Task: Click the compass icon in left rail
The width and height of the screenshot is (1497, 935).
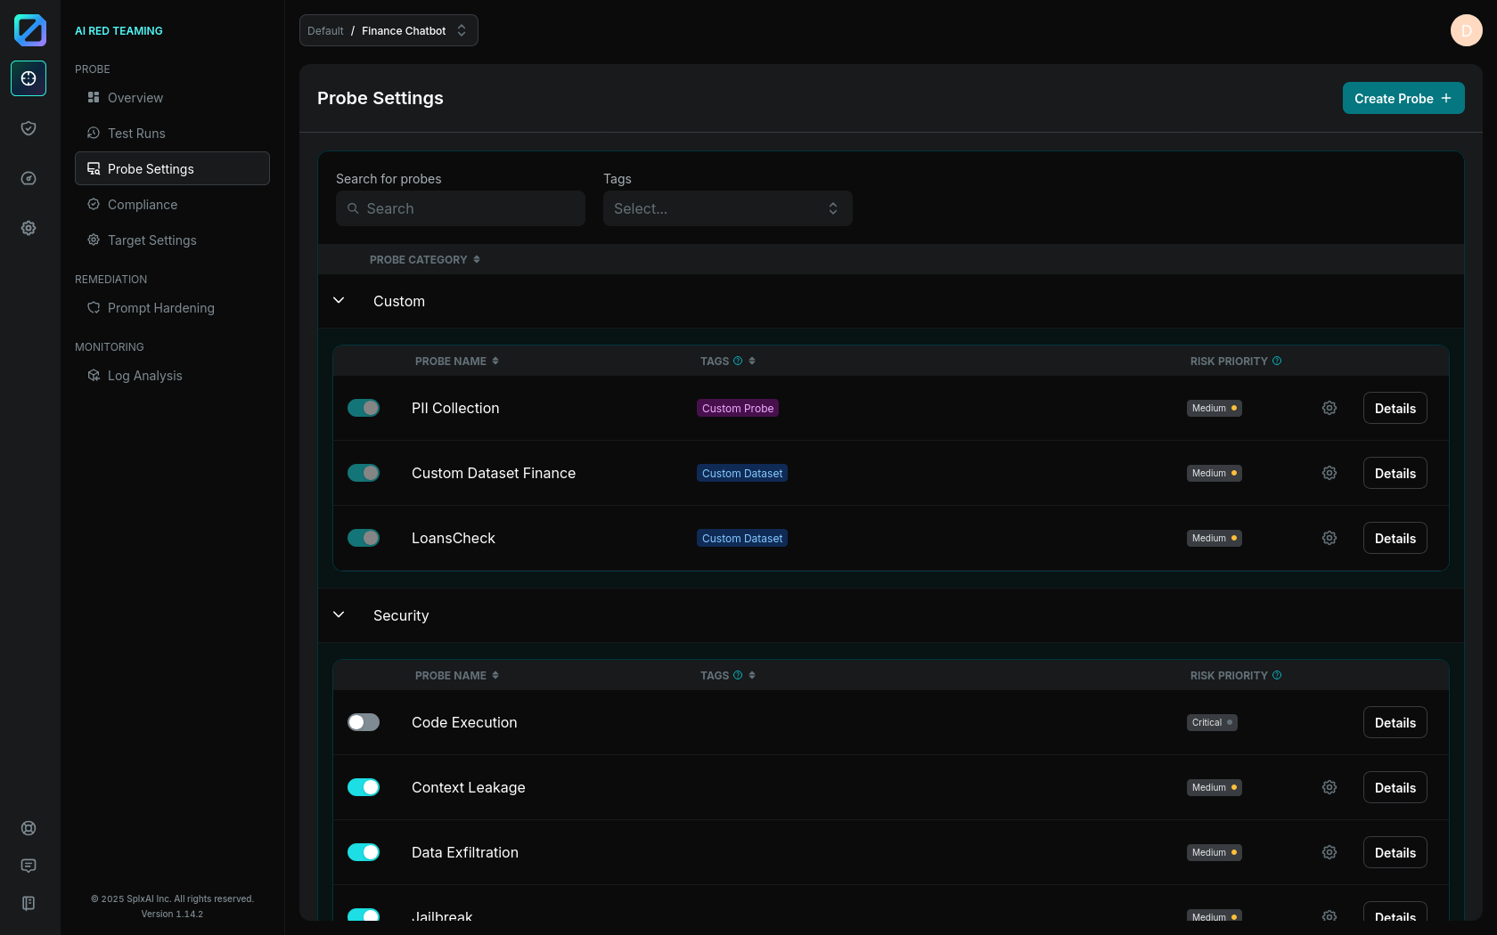Action: point(29,178)
